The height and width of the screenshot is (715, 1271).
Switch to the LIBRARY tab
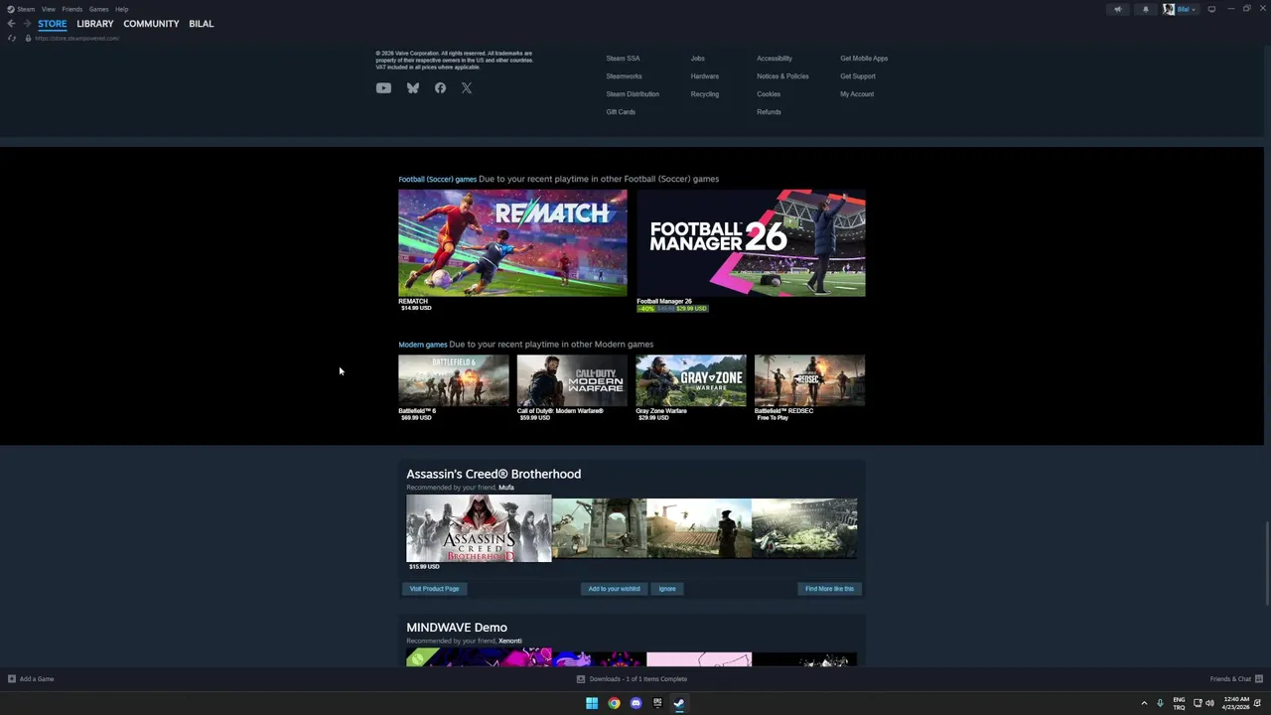tap(95, 24)
